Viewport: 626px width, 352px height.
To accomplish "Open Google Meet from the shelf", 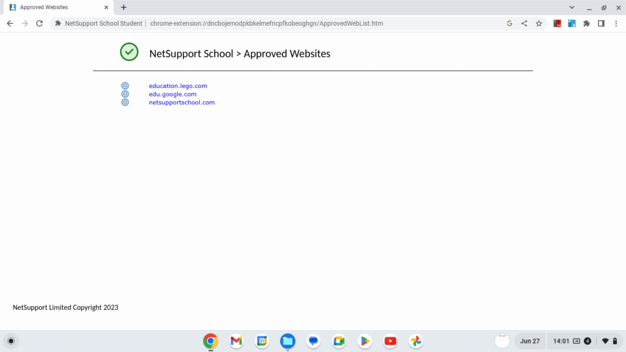I will click(339, 341).
